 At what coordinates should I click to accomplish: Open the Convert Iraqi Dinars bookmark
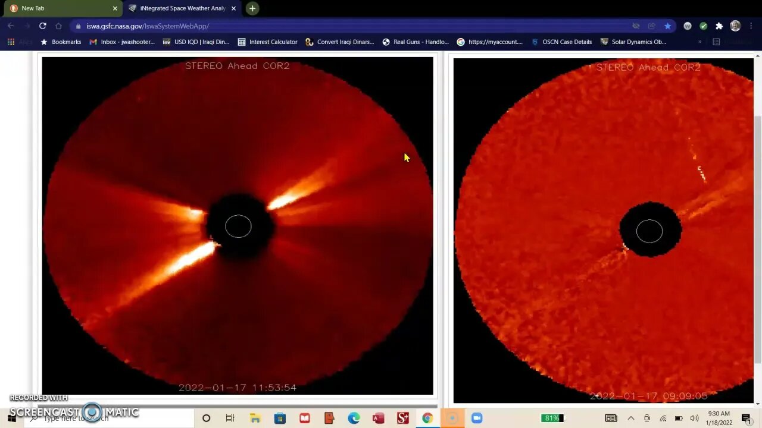(x=339, y=42)
